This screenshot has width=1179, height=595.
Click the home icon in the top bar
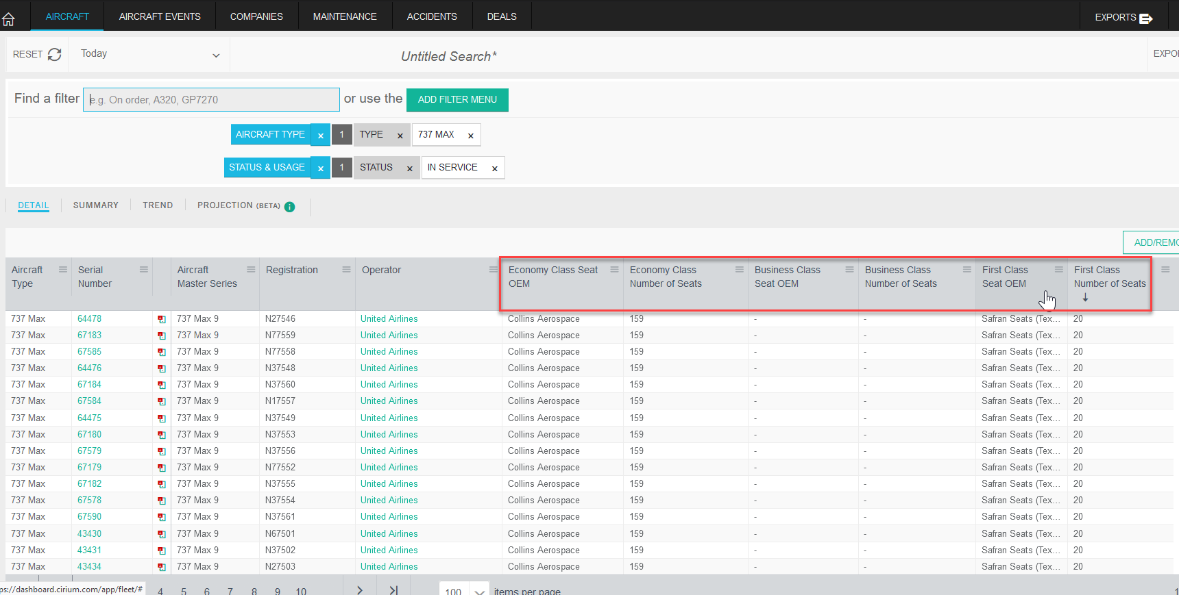[8, 18]
